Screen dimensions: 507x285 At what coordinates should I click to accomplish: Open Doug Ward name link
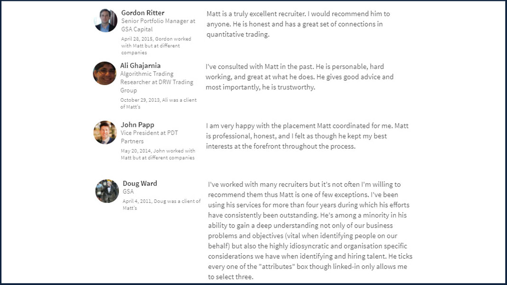pyautogui.click(x=140, y=183)
